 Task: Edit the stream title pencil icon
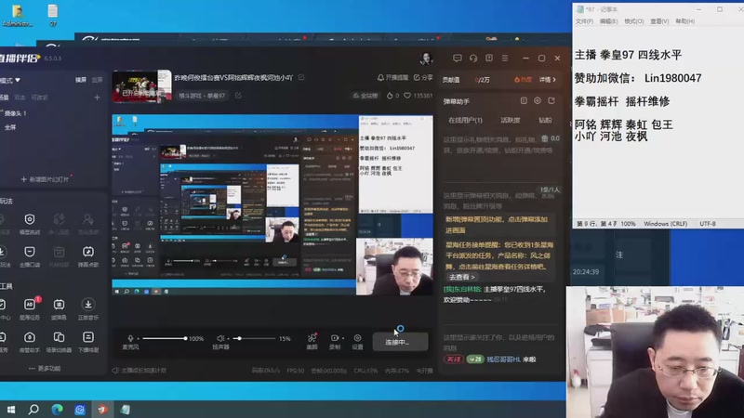(301, 77)
